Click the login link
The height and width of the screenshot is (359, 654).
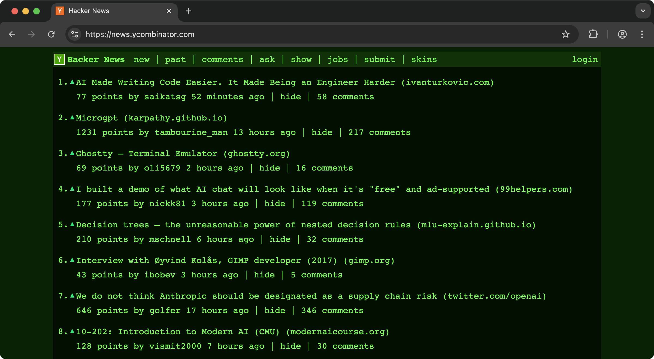pos(585,59)
